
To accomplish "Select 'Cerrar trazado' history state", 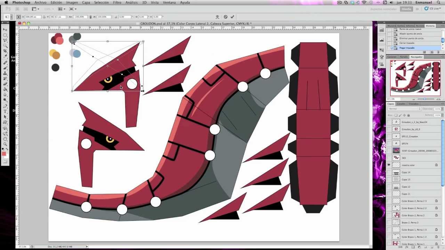I will (414, 43).
